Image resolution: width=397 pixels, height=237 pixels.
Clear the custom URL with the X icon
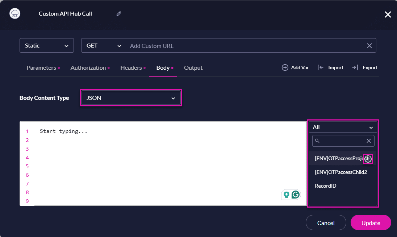pyautogui.click(x=369, y=45)
